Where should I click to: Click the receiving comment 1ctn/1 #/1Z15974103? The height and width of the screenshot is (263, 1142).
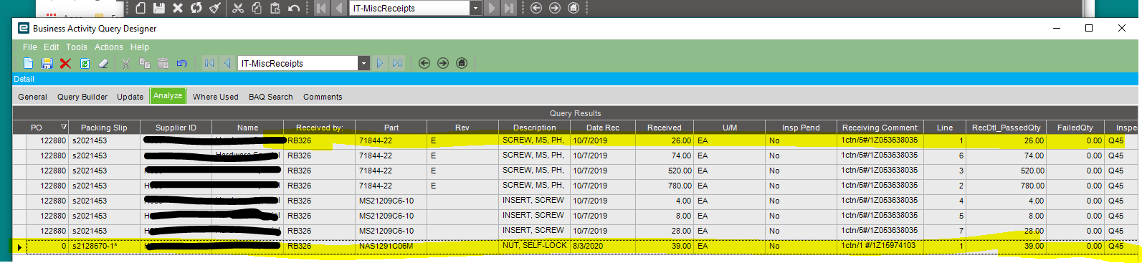880,246
